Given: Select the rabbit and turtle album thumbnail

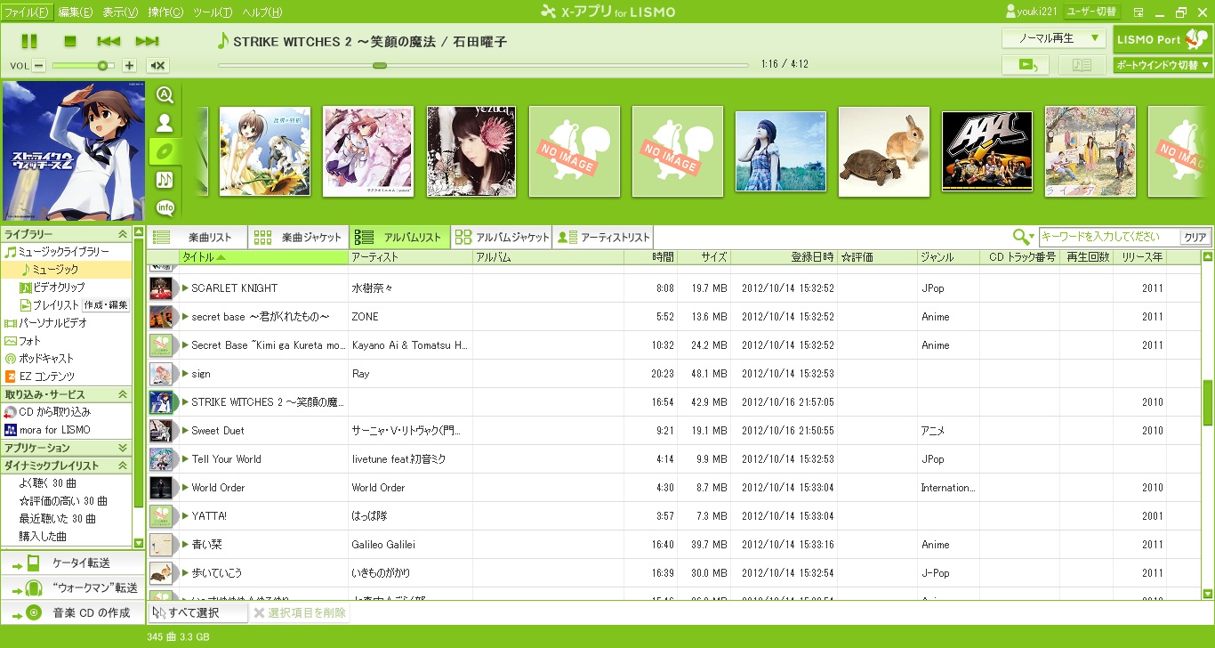Looking at the screenshot, I should [884, 151].
